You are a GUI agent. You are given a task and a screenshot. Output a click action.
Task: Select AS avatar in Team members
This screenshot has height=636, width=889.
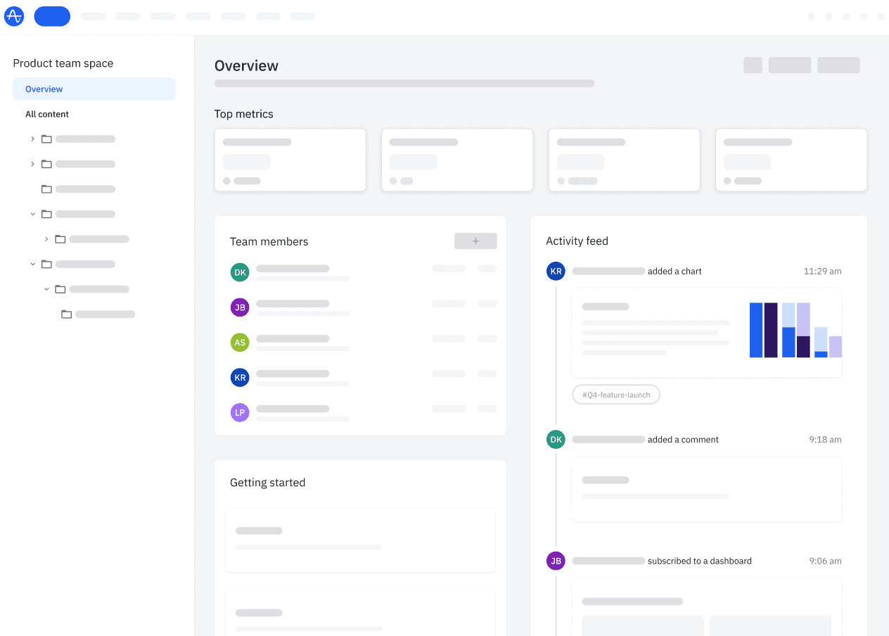[240, 343]
